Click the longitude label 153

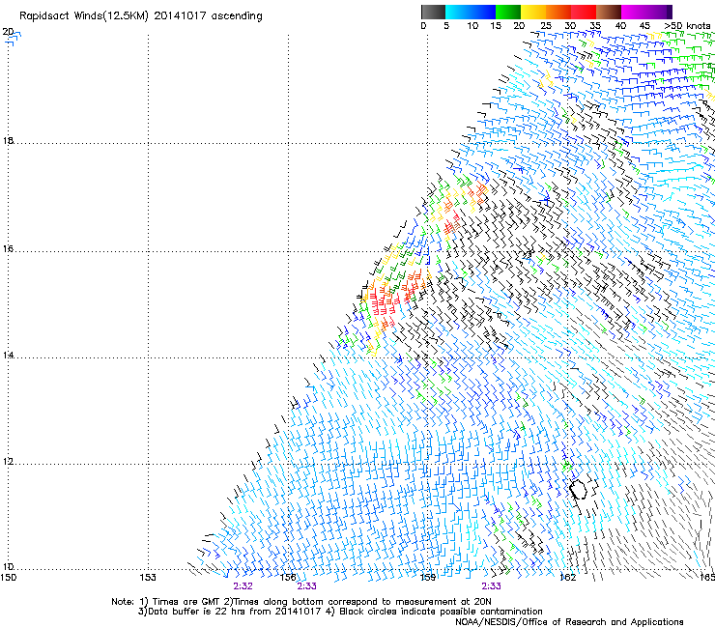(148, 578)
